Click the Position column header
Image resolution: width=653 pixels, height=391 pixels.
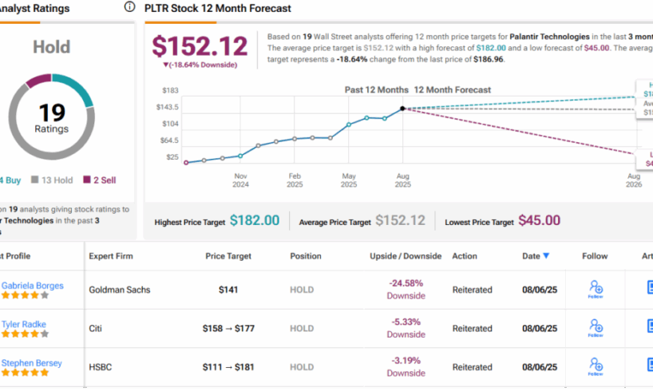click(x=305, y=256)
